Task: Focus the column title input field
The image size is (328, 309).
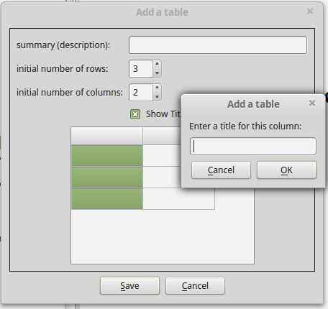Action: point(253,146)
